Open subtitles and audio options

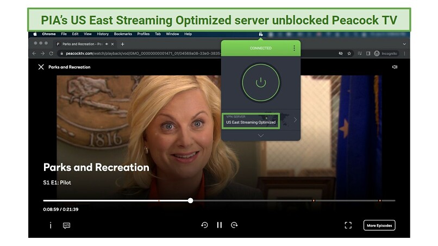tap(66, 225)
